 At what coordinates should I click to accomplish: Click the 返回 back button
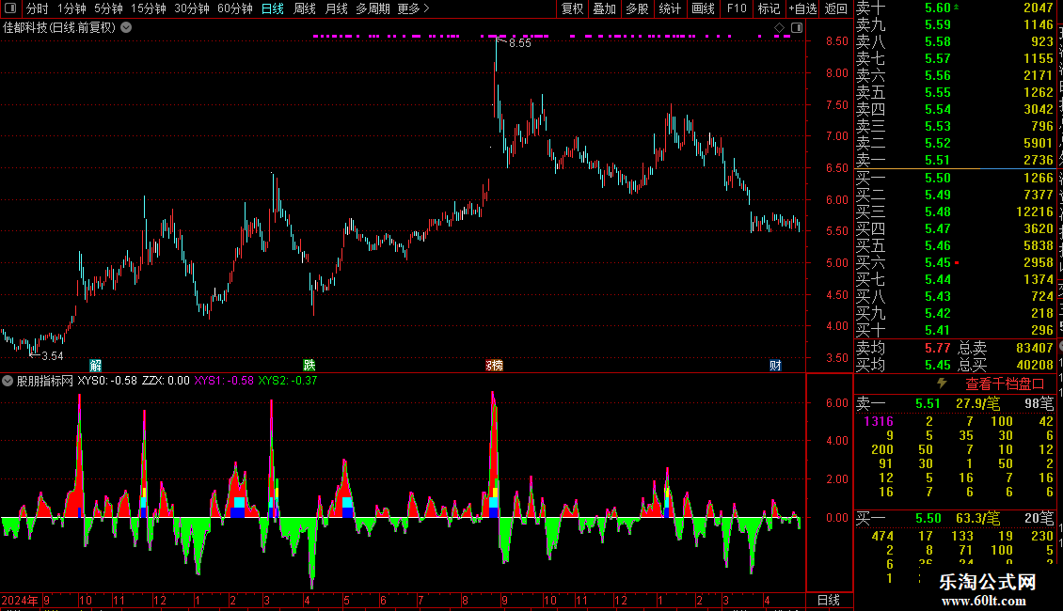coord(836,8)
